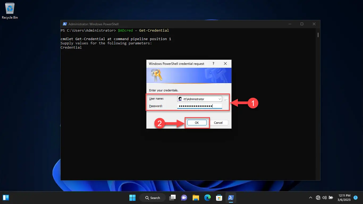
Task: Close the credential request dialog
Action: coord(225,64)
